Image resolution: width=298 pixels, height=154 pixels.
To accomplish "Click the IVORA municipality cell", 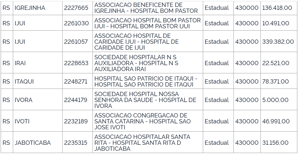I will 23,100.
